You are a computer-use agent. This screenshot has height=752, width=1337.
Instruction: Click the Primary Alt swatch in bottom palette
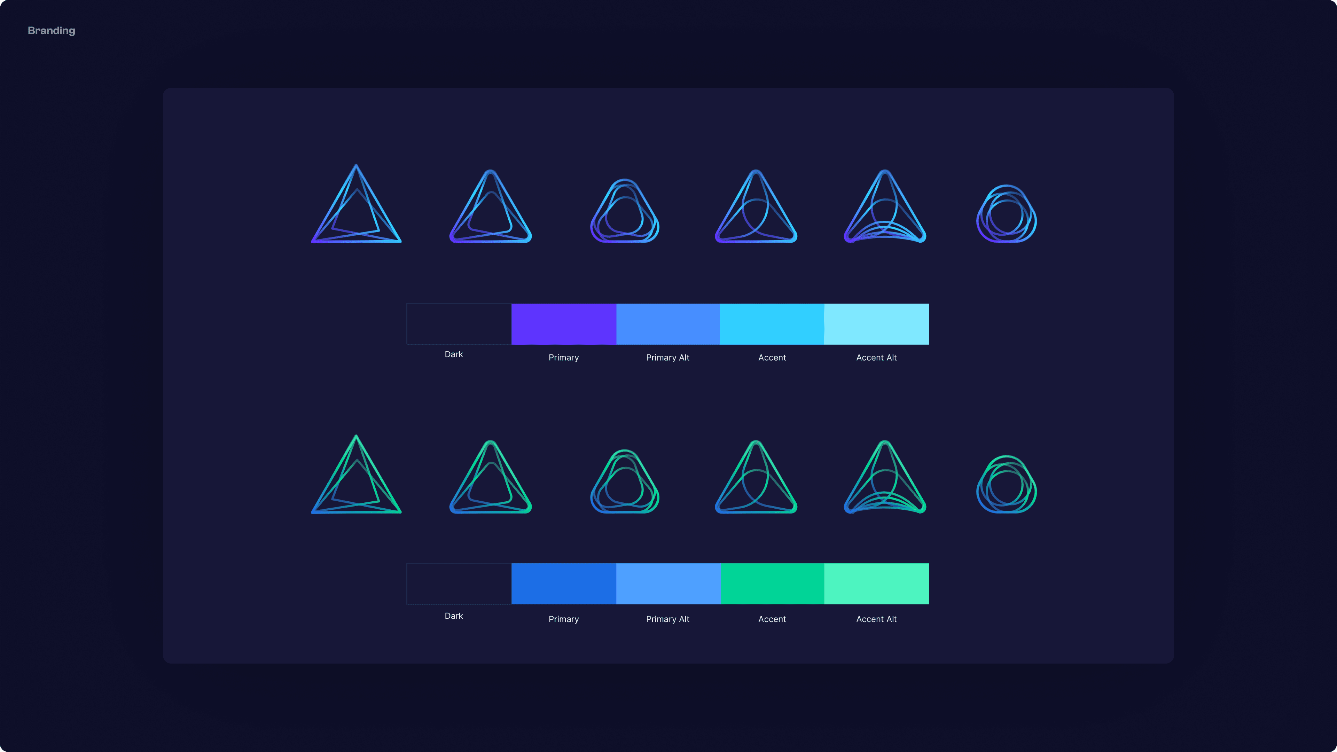click(668, 583)
